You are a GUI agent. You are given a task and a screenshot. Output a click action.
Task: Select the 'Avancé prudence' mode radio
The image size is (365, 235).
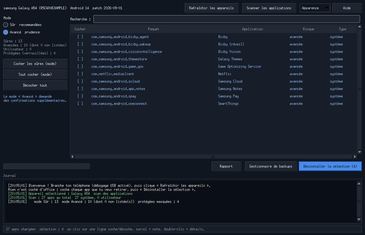6,32
